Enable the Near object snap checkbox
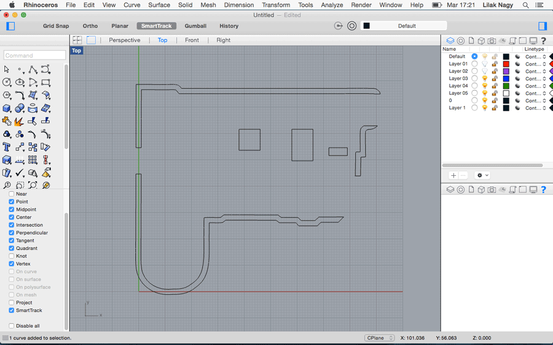Screen dimensions: 553x345 (x=11, y=194)
